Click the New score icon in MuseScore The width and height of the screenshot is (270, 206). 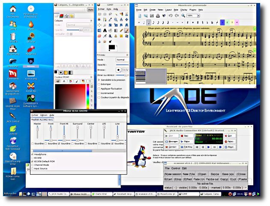click(x=140, y=16)
